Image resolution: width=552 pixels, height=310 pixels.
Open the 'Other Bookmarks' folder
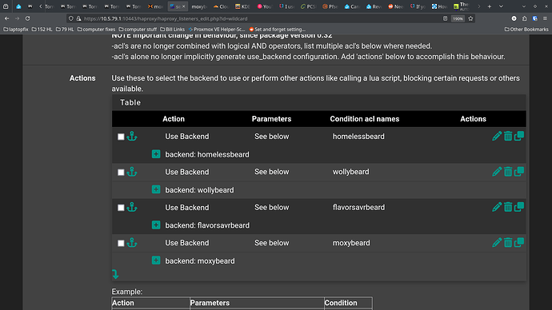[526, 30]
